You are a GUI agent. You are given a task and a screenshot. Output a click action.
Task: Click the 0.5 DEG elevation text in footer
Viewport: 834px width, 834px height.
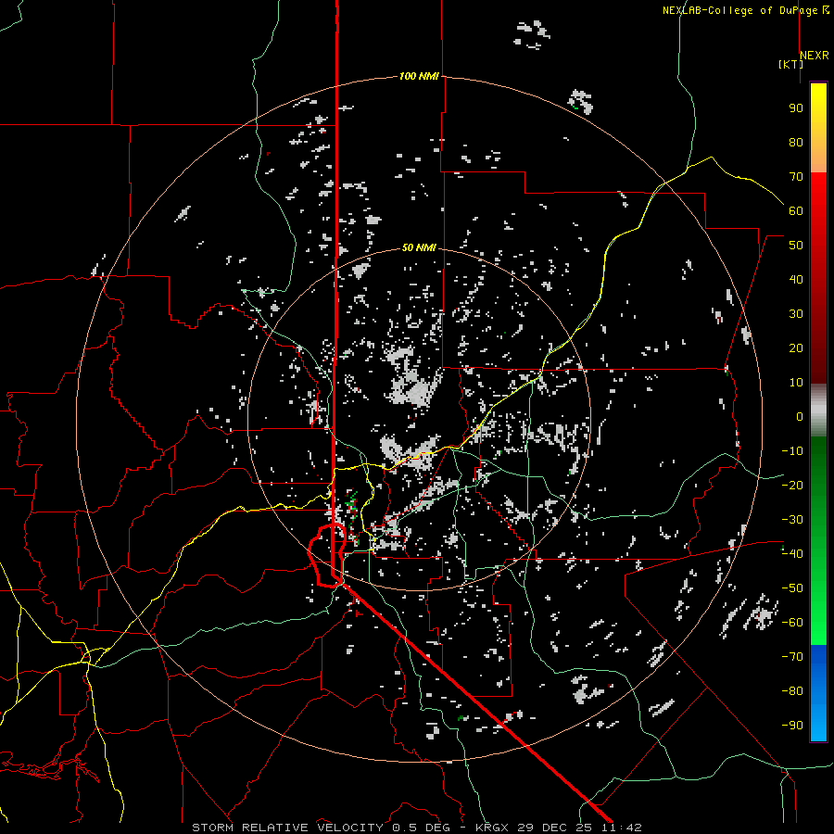[x=421, y=828]
